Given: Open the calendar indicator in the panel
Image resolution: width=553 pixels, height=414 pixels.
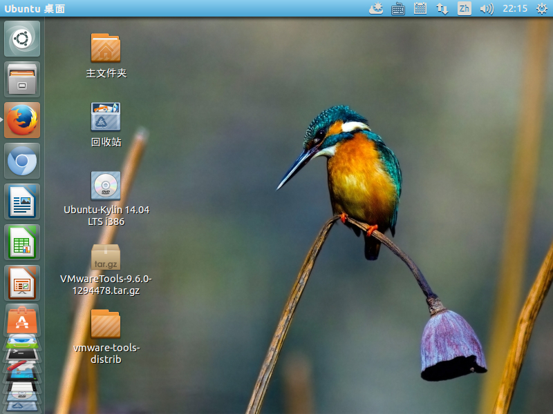Looking at the screenshot, I should coord(420,8).
